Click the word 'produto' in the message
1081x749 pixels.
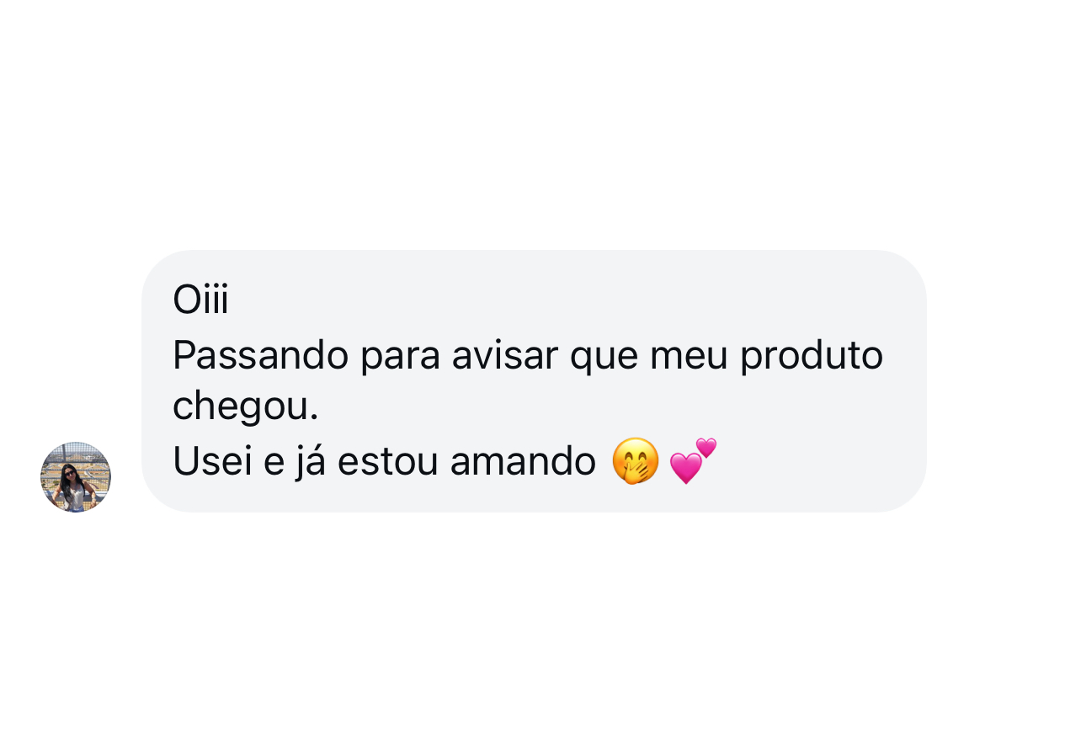812,355
